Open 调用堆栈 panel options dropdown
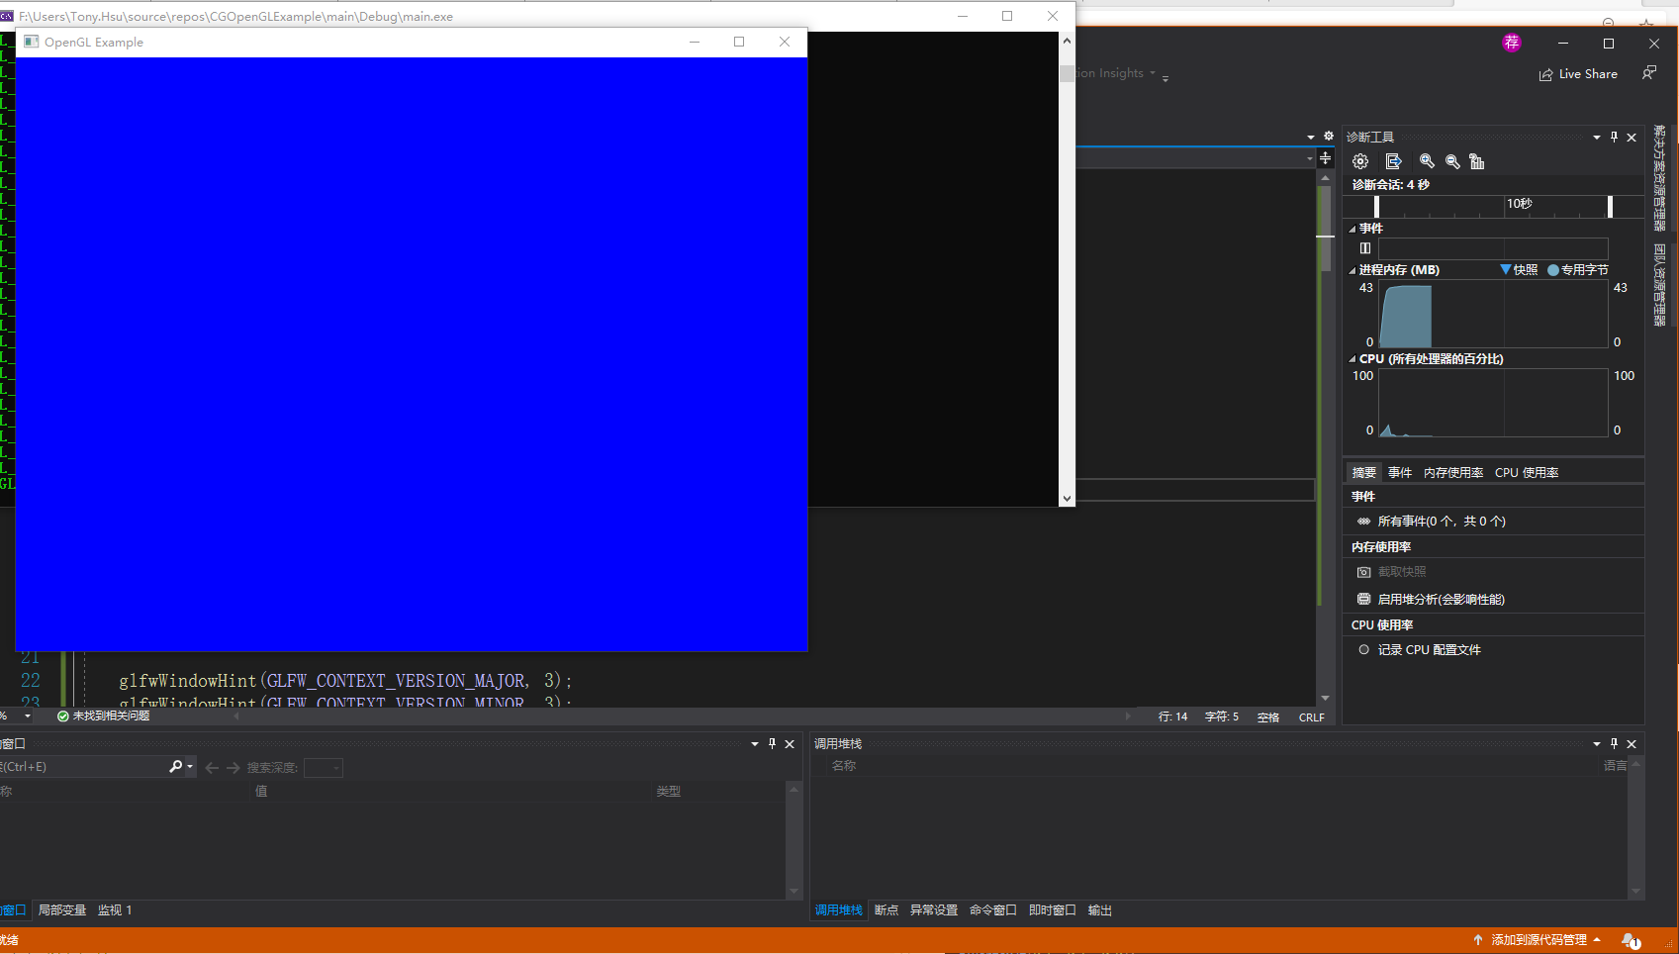 tap(1597, 744)
